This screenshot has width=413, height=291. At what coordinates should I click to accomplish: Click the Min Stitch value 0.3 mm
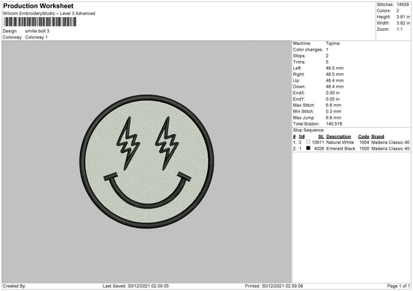(333, 112)
